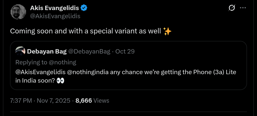Click the 7:37 PM timestamp
The width and height of the screenshot is (257, 116).
pyautogui.click(x=21, y=101)
